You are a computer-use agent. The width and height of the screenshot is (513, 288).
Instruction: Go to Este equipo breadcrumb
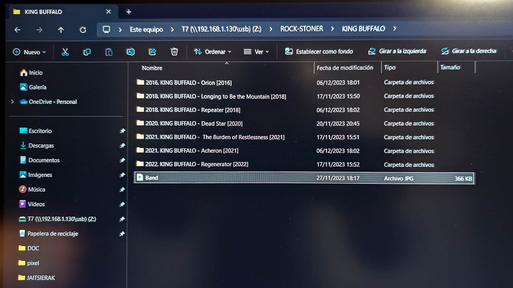146,30
